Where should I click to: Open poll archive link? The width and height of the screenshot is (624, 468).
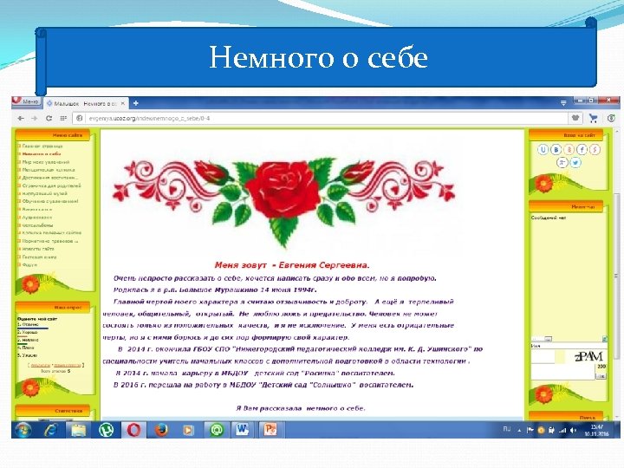pyautogui.click(x=68, y=365)
